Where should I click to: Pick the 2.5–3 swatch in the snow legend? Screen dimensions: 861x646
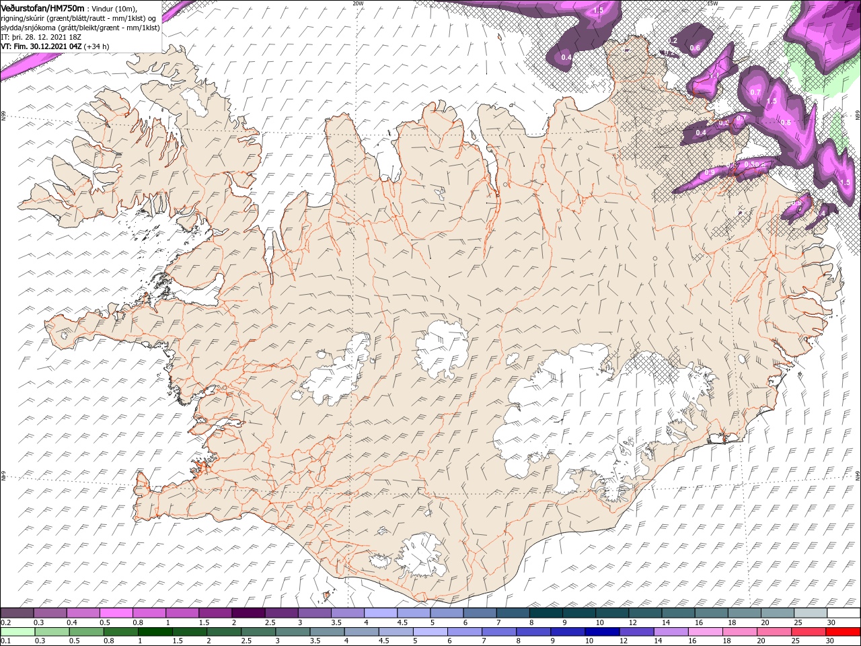click(282, 612)
